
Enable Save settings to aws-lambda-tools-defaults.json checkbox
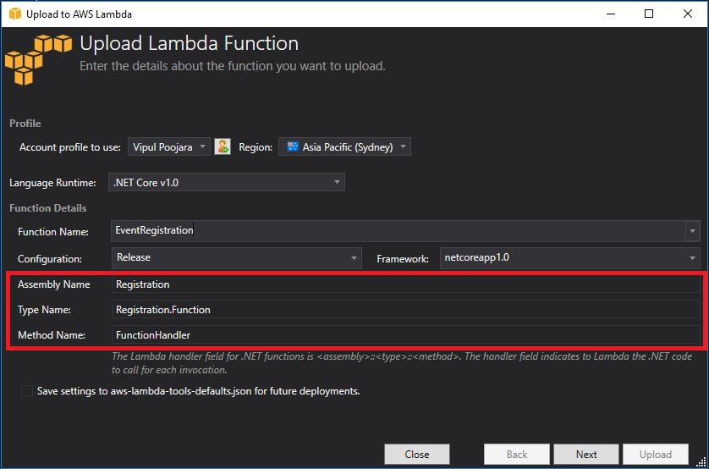[x=27, y=391]
